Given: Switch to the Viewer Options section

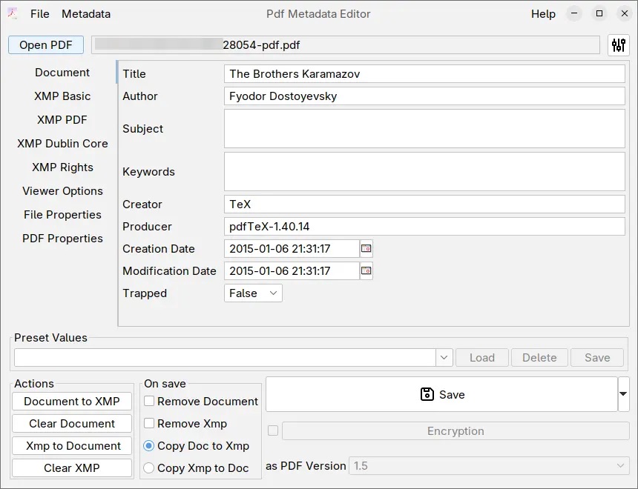Looking at the screenshot, I should (x=62, y=190).
